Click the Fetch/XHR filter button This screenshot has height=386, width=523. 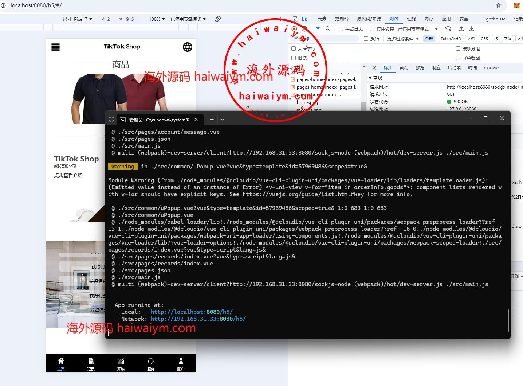click(x=451, y=39)
